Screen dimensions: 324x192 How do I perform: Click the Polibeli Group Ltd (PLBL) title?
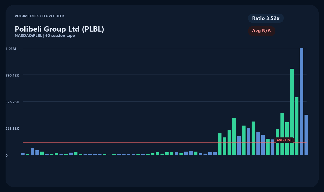[59, 29]
